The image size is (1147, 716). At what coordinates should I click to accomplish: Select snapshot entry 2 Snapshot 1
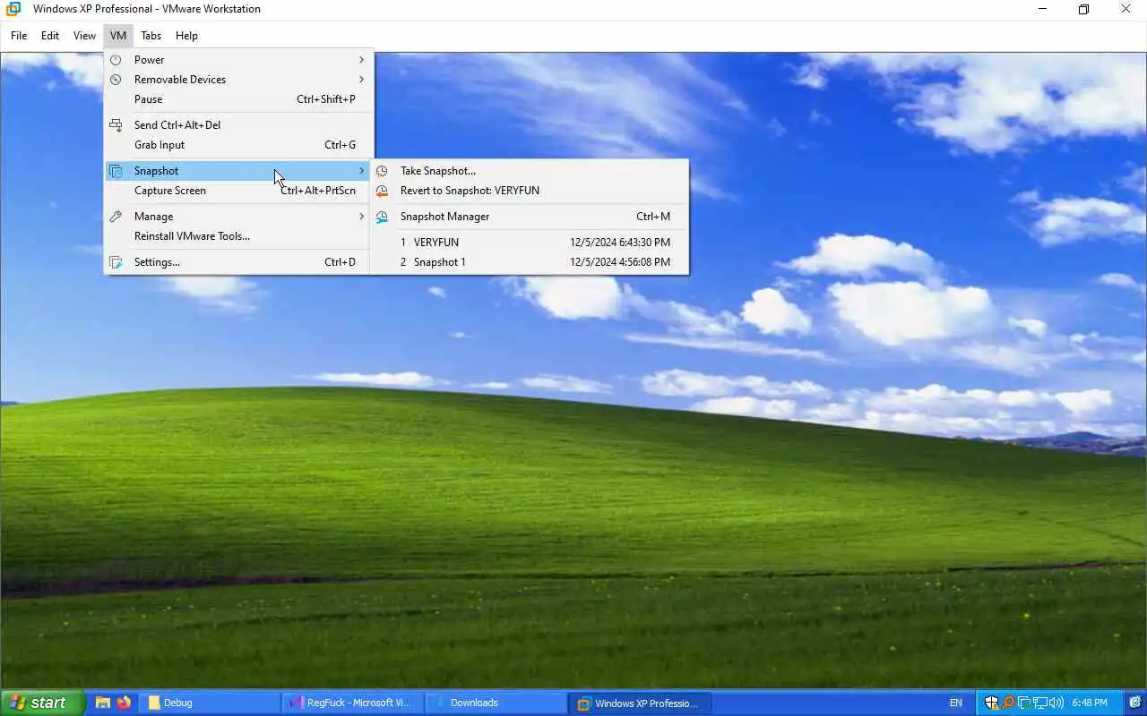530,262
